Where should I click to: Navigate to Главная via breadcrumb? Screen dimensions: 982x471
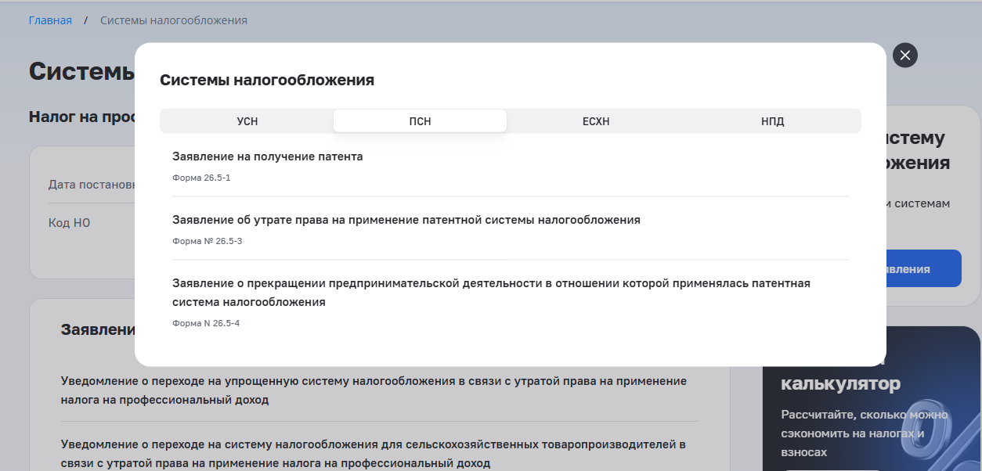[49, 20]
